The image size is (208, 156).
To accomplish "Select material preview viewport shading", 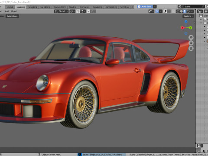I will click(x=185, y=11).
